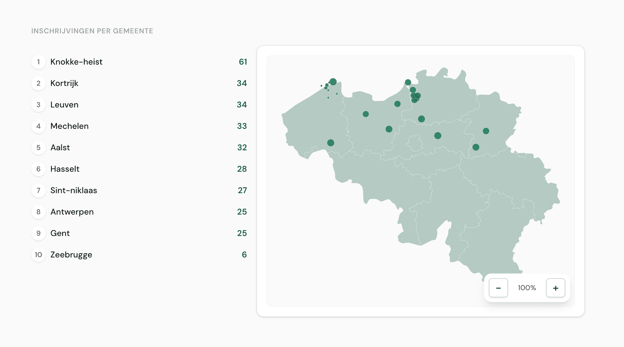Viewport: 624px width, 347px height.
Task: Select the largest marker near Knokke-heist on the map
Action: pos(333,81)
